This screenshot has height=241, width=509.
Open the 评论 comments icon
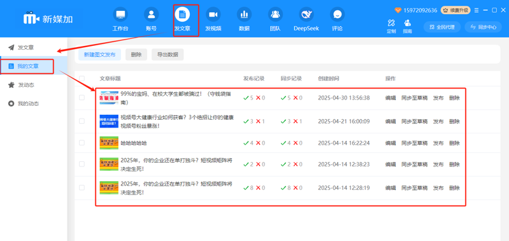(x=337, y=15)
